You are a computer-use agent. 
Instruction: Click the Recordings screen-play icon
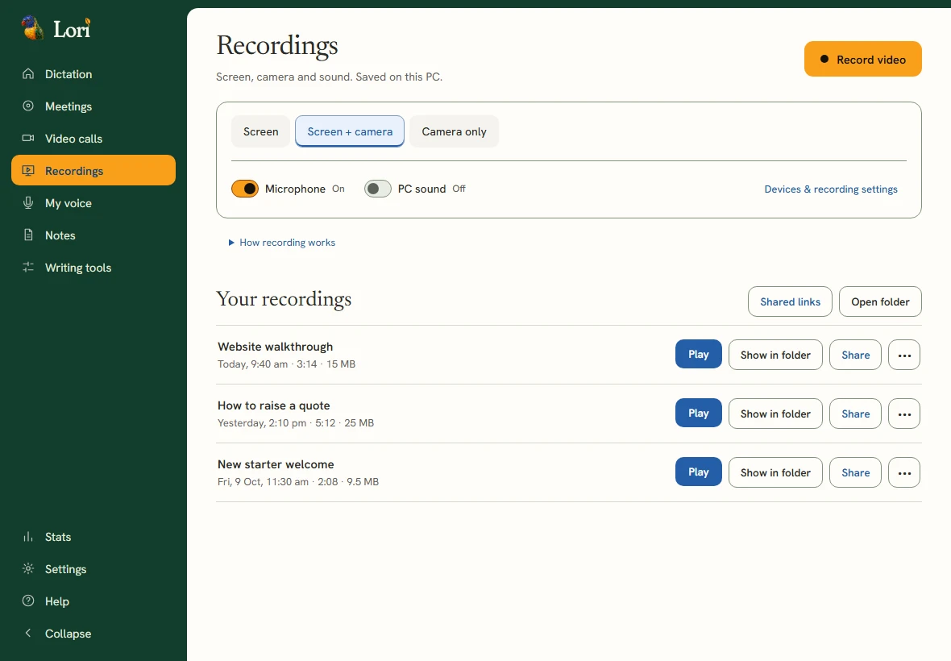click(28, 170)
